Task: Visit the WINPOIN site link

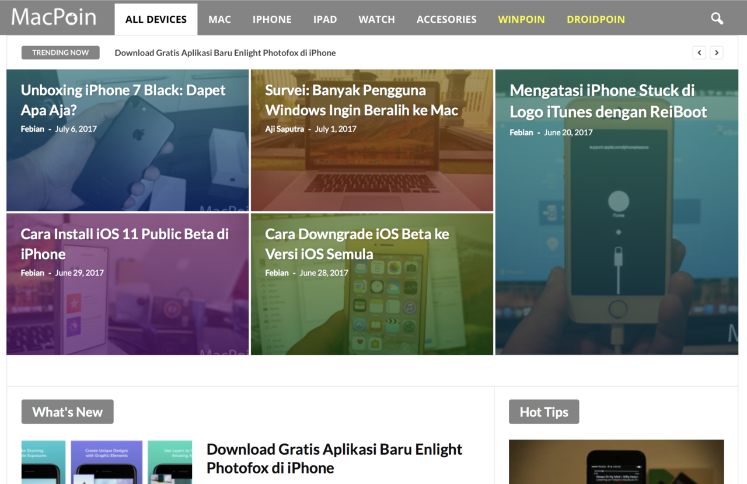Action: [521, 19]
